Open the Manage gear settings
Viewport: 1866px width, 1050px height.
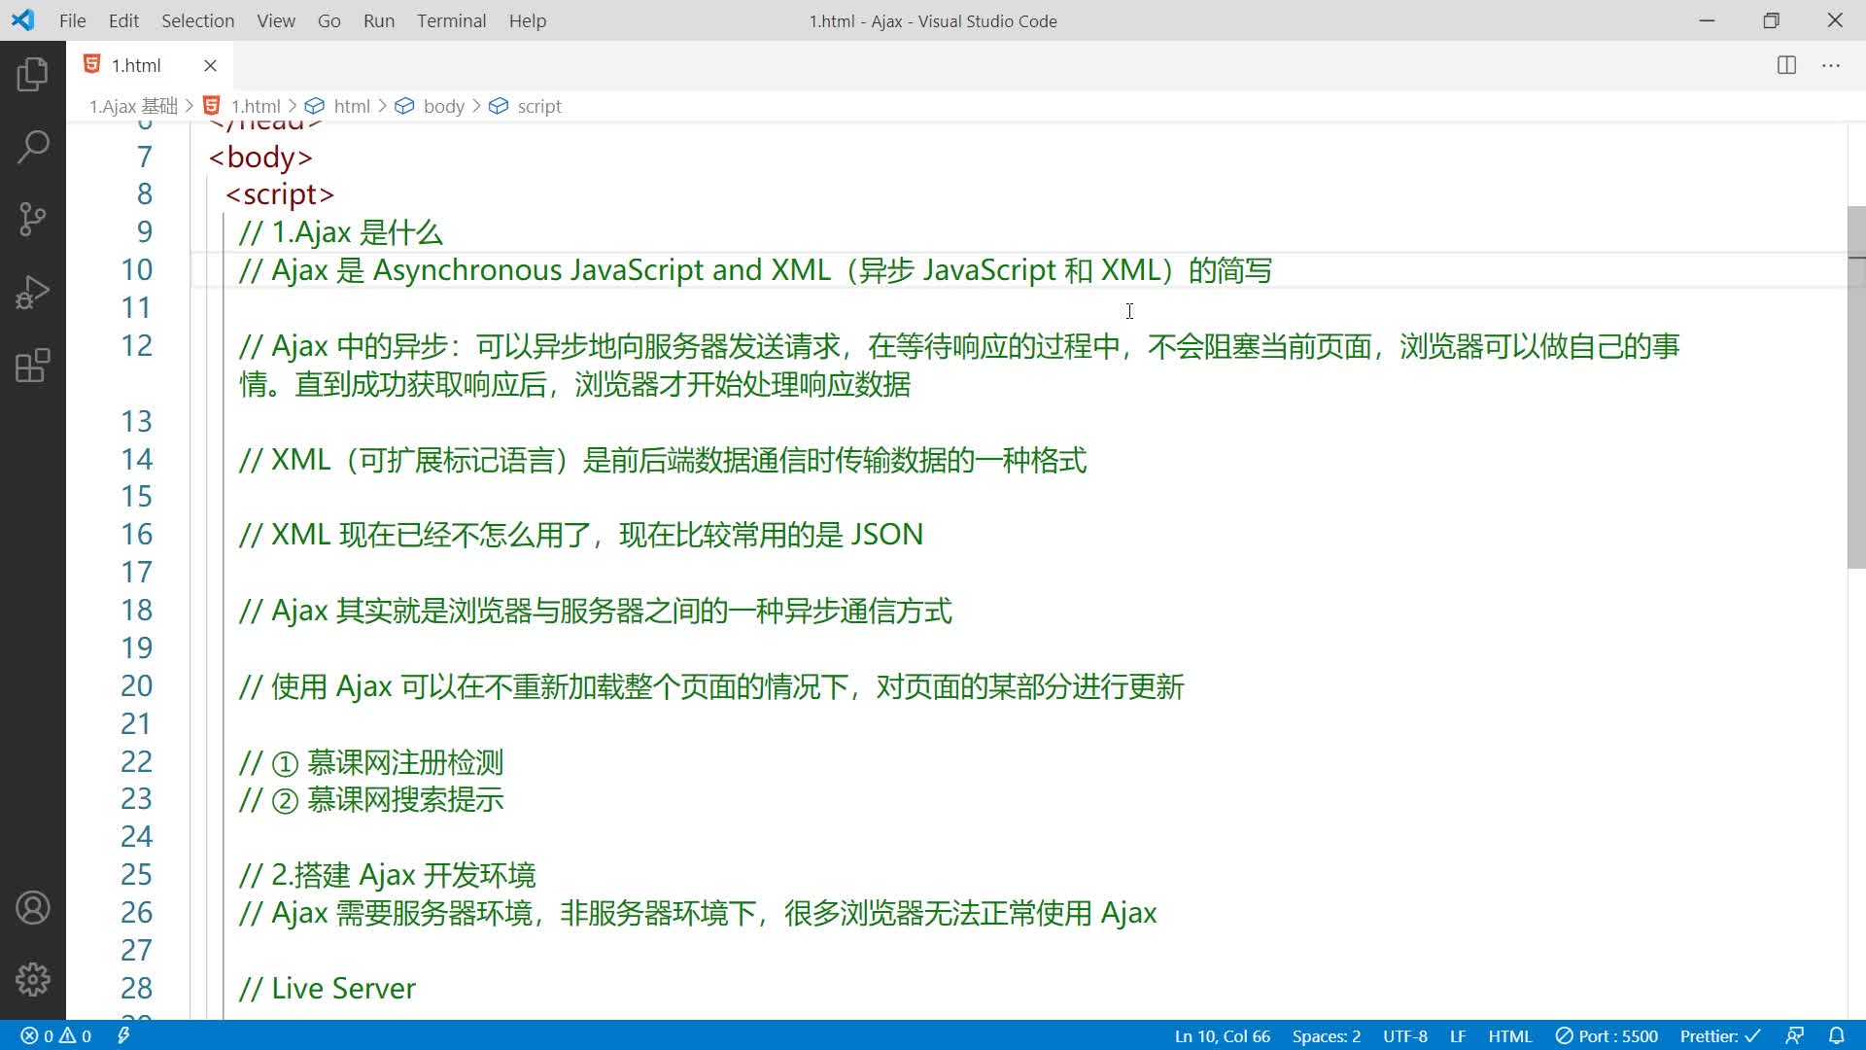click(x=32, y=979)
